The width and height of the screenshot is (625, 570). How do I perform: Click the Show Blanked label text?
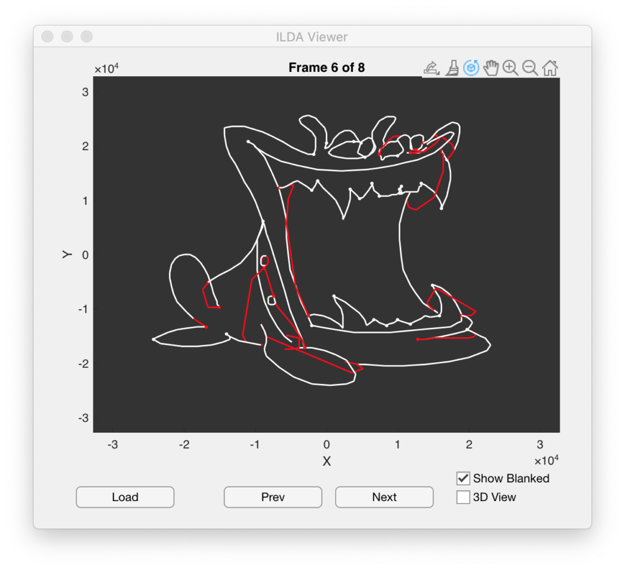511,479
